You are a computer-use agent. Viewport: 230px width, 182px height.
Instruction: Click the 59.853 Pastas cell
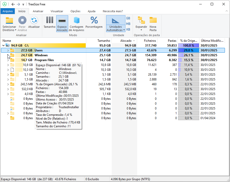172,46
